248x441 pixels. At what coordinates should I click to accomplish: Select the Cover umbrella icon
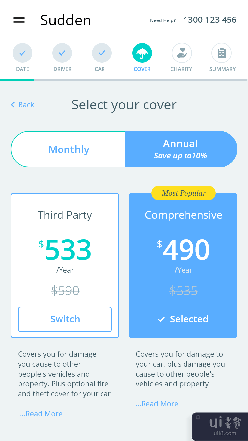click(142, 53)
